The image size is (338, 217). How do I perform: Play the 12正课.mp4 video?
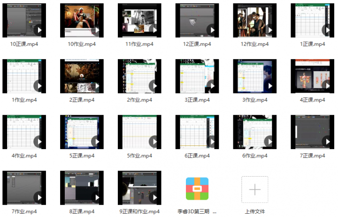pos(212,30)
